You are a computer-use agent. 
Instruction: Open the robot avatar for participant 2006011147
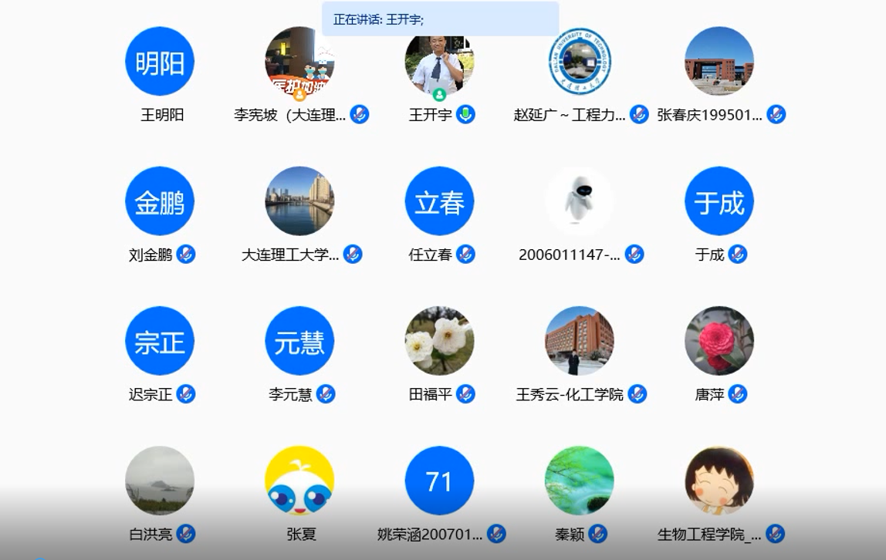tap(579, 201)
